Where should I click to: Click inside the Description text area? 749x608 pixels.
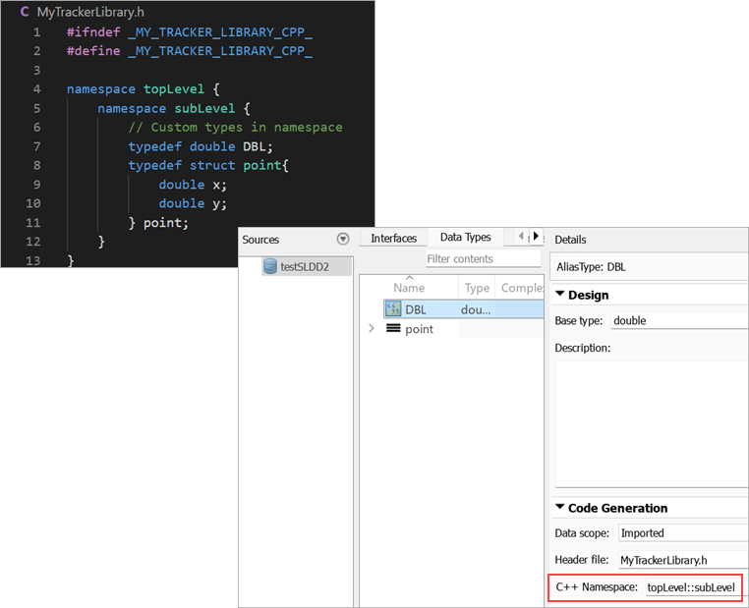tap(652, 423)
